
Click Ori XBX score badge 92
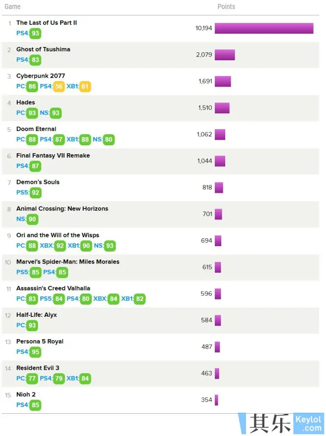coord(59,246)
